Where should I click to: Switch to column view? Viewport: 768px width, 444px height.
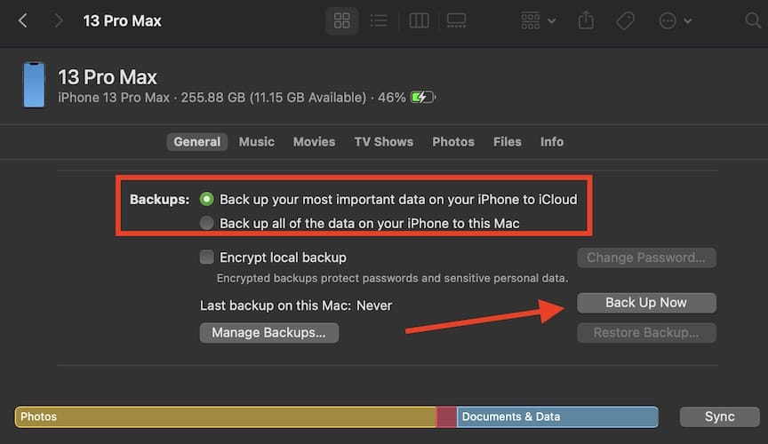[419, 20]
